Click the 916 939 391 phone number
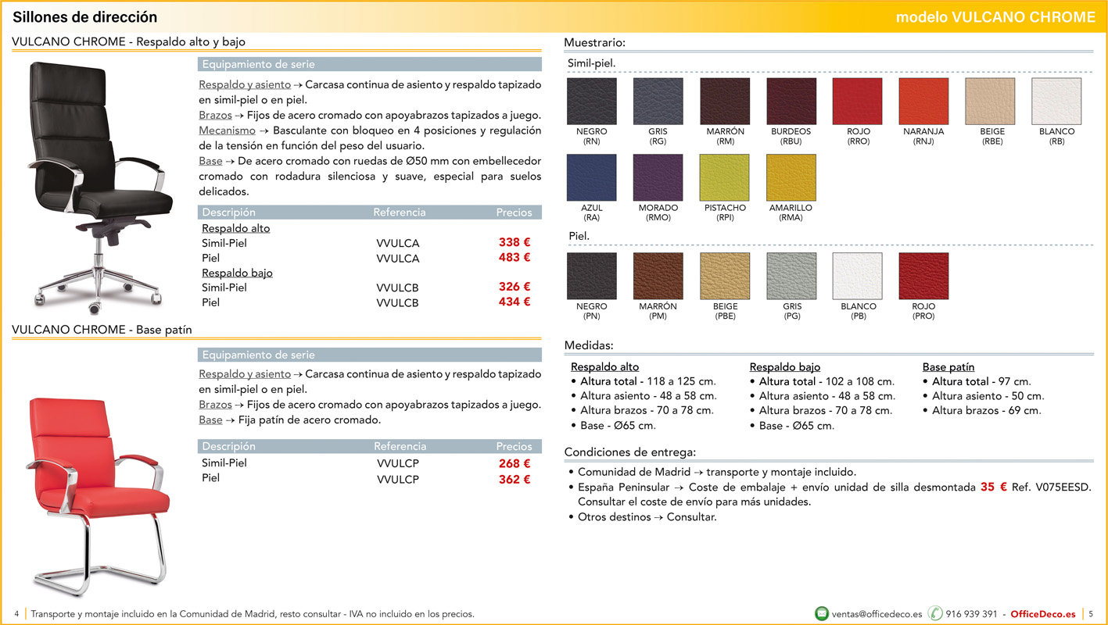This screenshot has height=625, width=1108. coord(971,614)
